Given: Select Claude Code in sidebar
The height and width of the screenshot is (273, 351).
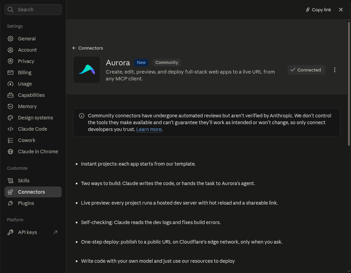Looking at the screenshot, I should (33, 129).
